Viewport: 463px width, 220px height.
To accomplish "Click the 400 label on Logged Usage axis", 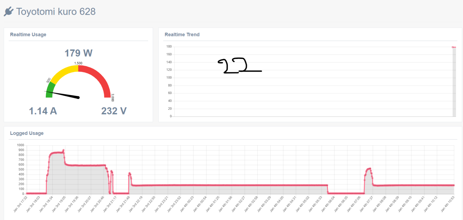I will [x=21, y=174].
